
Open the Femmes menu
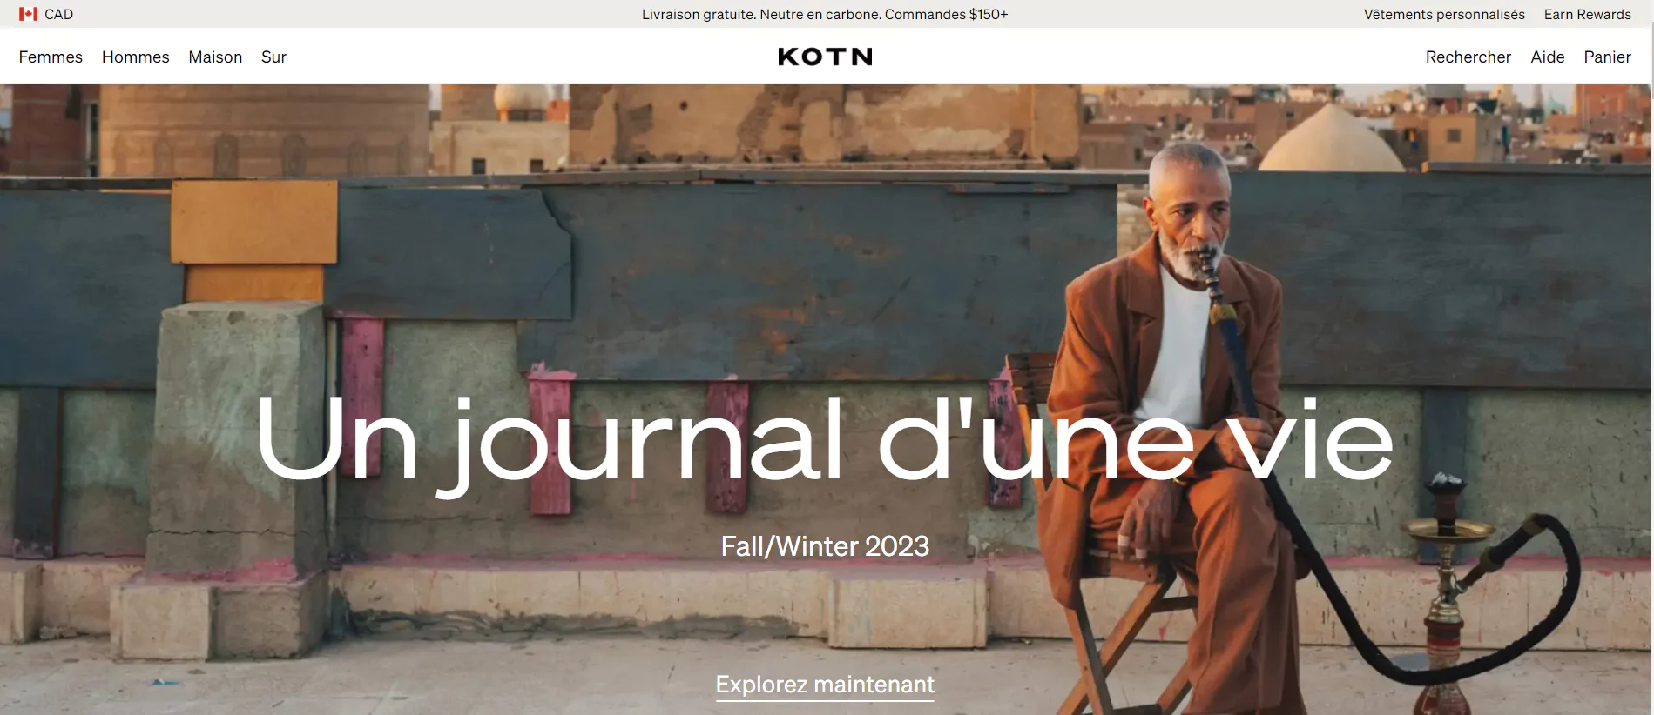click(x=51, y=57)
